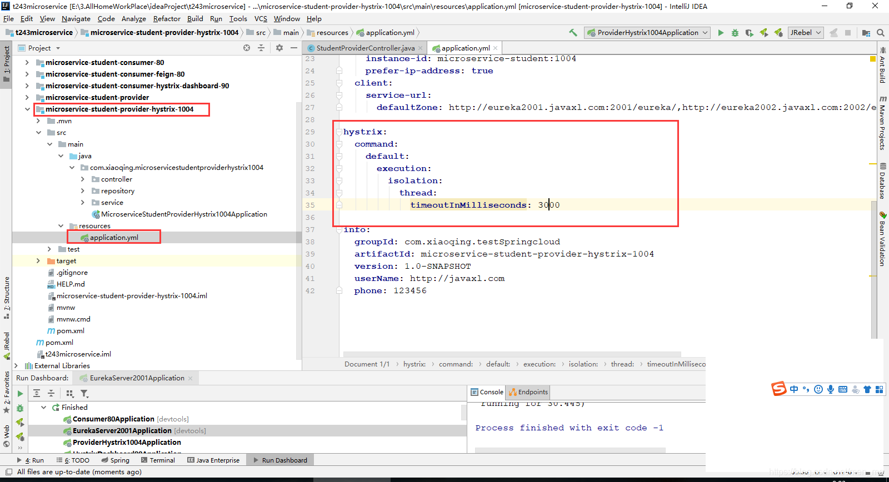889x482 pixels.
Task: Start debugging with the bug icon
Action: [735, 33]
